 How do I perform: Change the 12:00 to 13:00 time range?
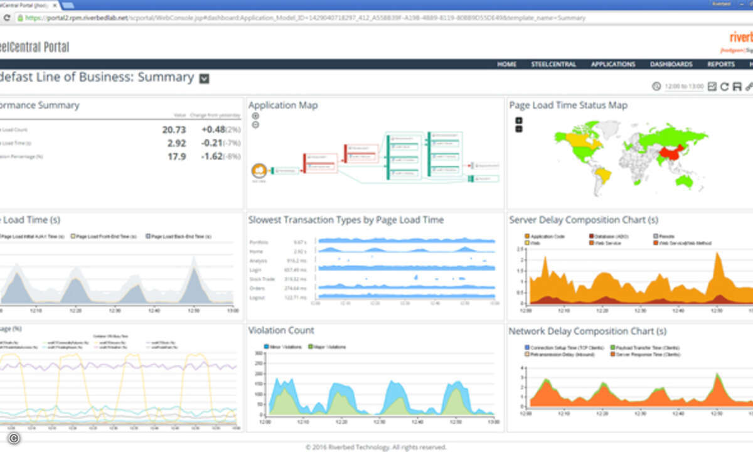pyautogui.click(x=685, y=87)
